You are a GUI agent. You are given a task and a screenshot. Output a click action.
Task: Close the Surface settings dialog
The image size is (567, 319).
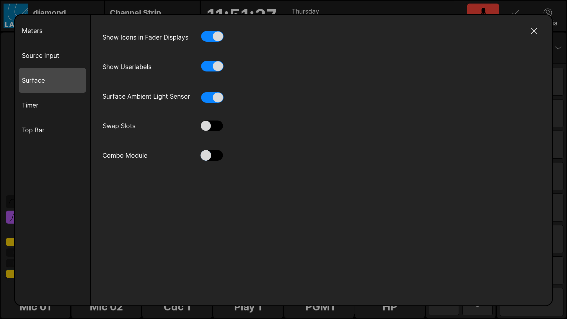534,31
